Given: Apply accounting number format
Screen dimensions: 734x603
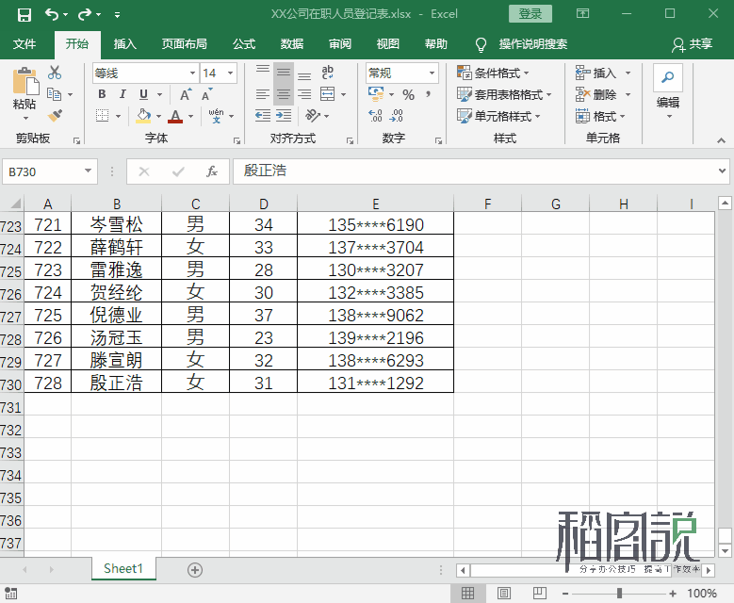Looking at the screenshot, I should tap(376, 94).
